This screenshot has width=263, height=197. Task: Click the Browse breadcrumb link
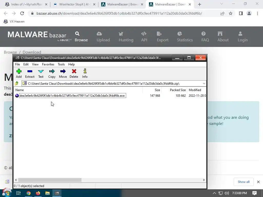[10, 52]
